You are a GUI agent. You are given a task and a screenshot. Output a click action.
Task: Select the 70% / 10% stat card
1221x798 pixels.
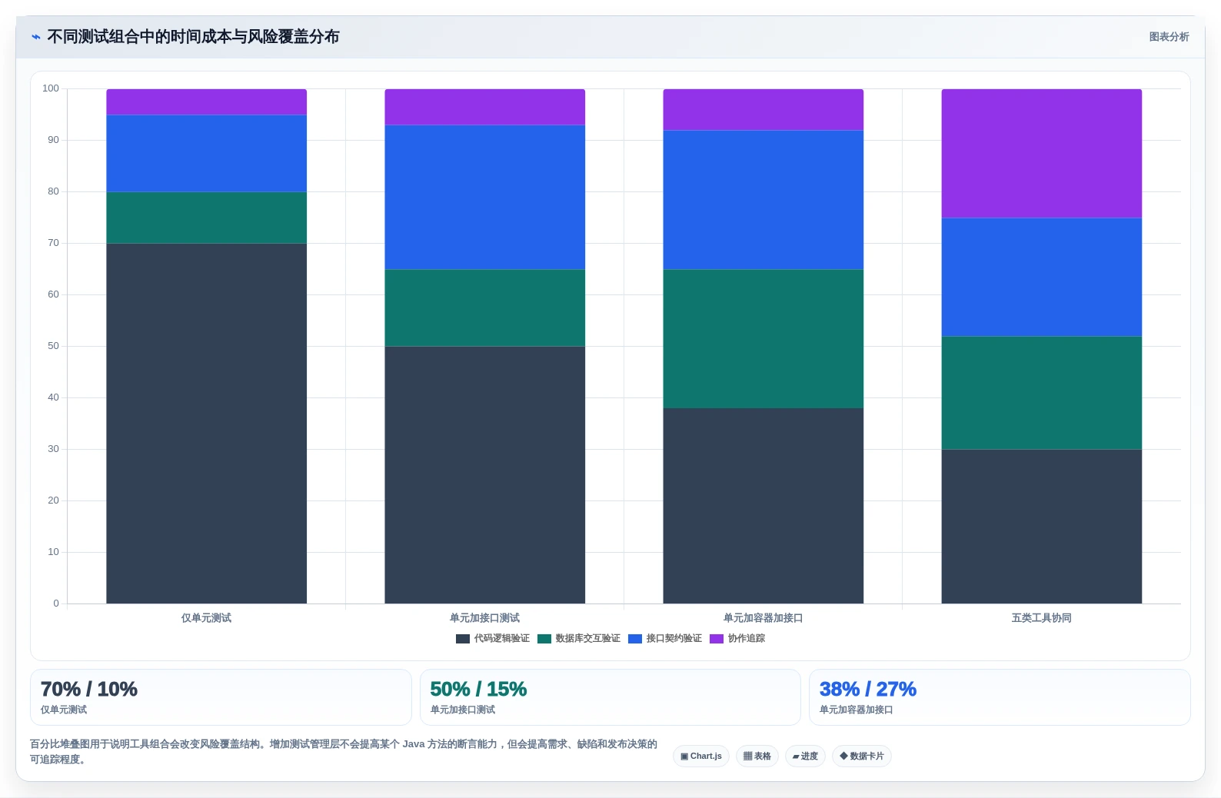click(x=221, y=697)
